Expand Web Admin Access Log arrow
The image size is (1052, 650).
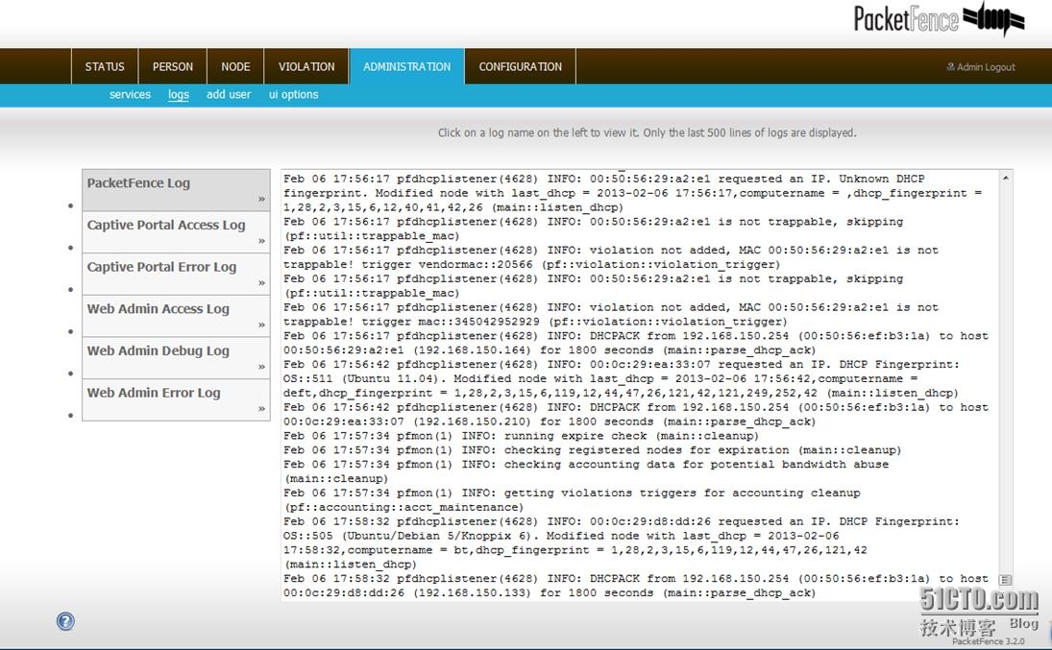261,325
